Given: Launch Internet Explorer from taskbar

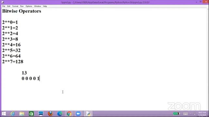Looking at the screenshot, I should [12, 114].
